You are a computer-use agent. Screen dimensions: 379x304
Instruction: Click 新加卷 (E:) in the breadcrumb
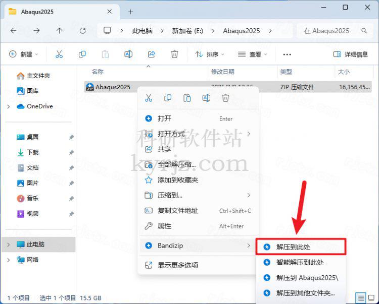(x=187, y=31)
